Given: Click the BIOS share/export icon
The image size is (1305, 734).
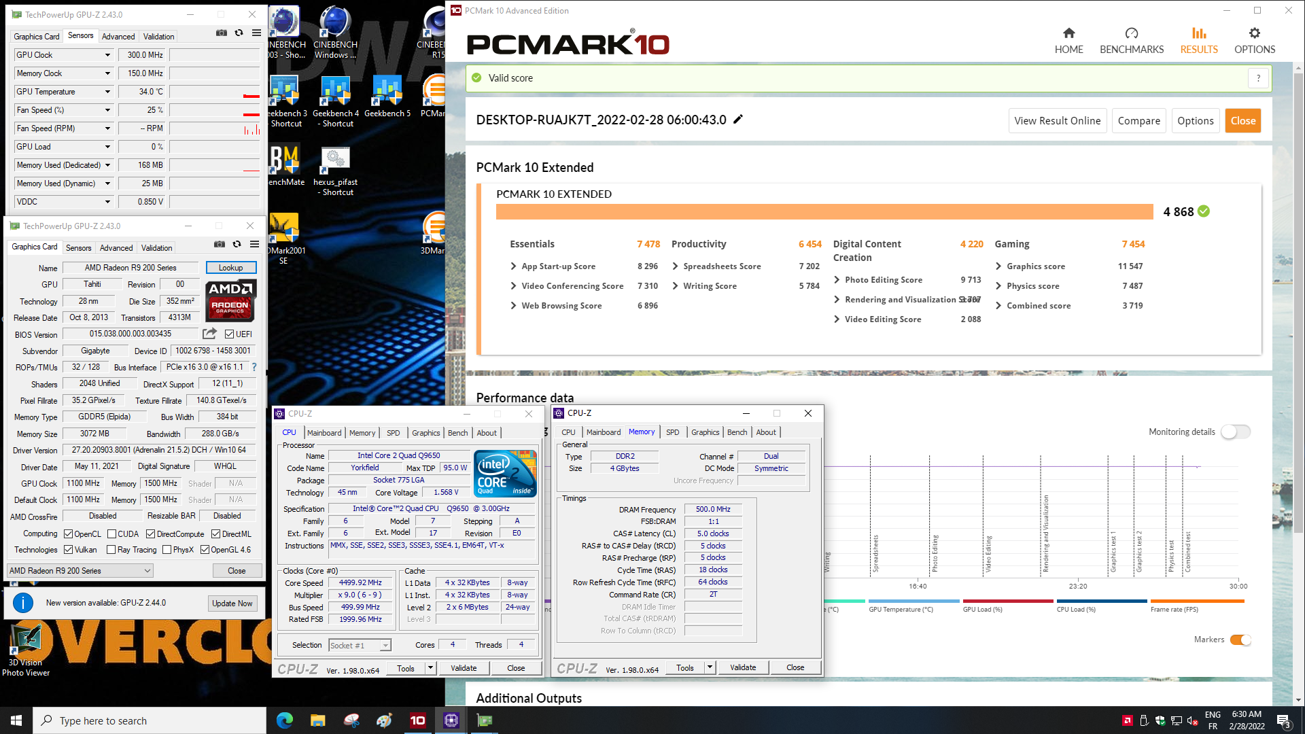Looking at the screenshot, I should tap(209, 334).
